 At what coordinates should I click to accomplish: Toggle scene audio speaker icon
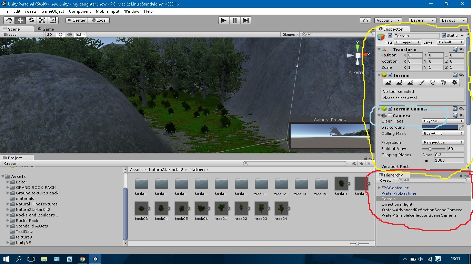[69, 34]
